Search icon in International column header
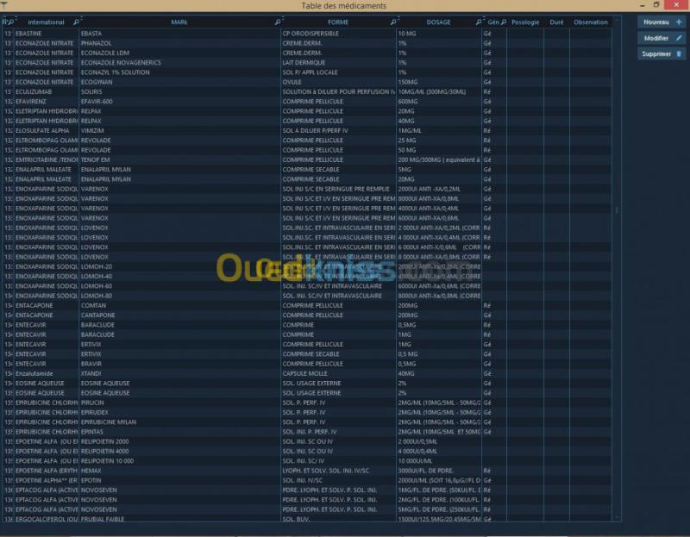 (76, 22)
